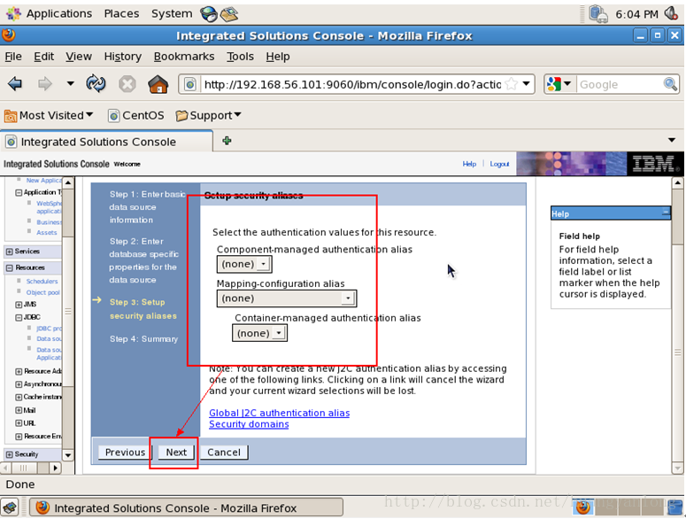Open Component-managed authentication alias dropdown
This screenshot has width=686, height=519.
pyautogui.click(x=244, y=264)
